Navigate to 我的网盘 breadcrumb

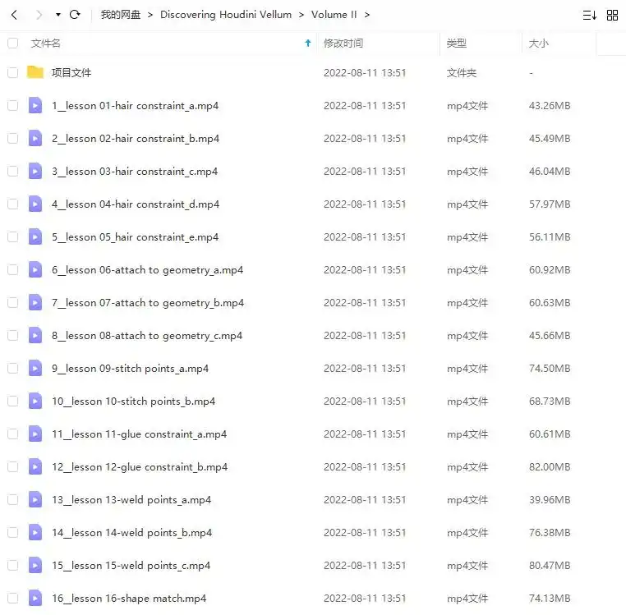click(121, 15)
